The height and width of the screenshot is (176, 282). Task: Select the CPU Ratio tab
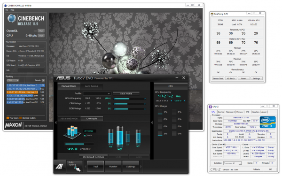[92, 119]
